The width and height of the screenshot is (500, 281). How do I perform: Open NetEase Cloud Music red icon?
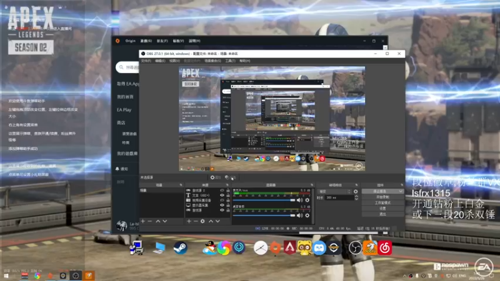385,248
